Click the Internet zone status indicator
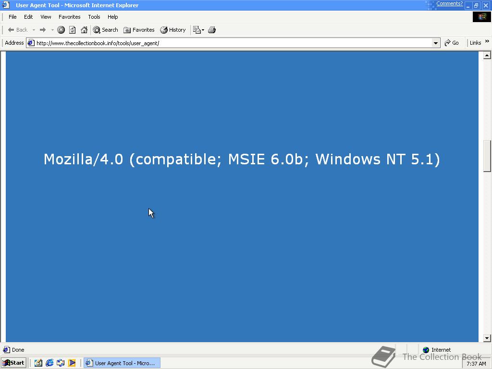Image resolution: width=492 pixels, height=369 pixels. [436, 350]
